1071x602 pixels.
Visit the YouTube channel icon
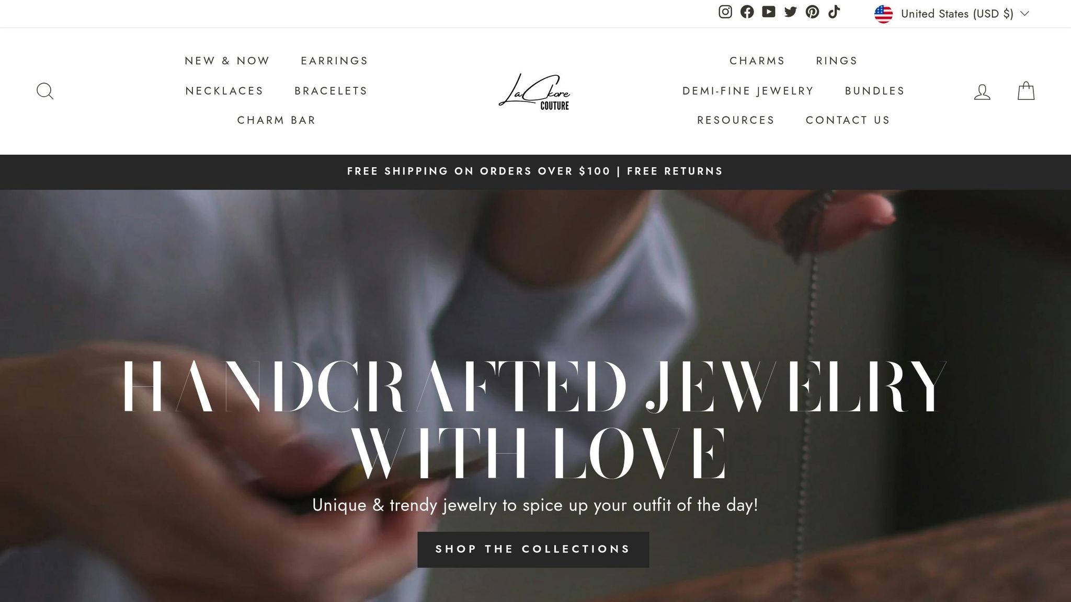click(769, 12)
